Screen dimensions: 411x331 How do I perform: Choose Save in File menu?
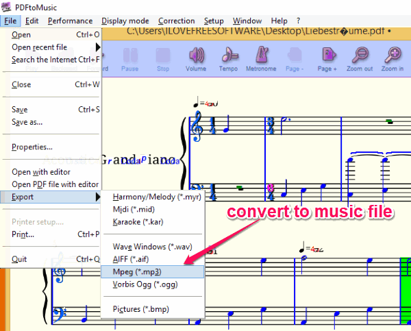[51, 110]
